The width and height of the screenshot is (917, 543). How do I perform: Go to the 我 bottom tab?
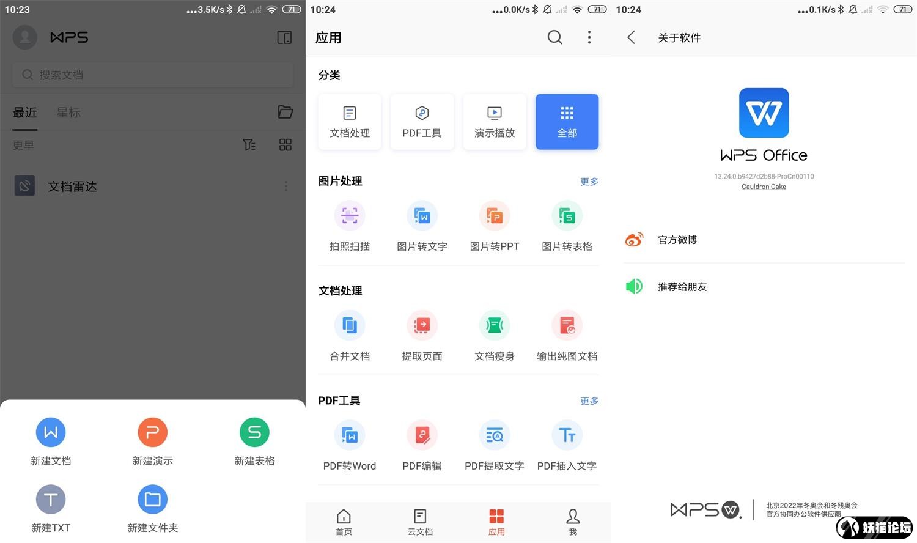coord(573,522)
